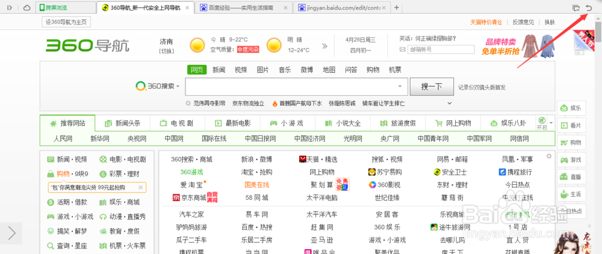Expand more weather with the double arrow
This screenshot has height=254, width=602.
(325, 46)
